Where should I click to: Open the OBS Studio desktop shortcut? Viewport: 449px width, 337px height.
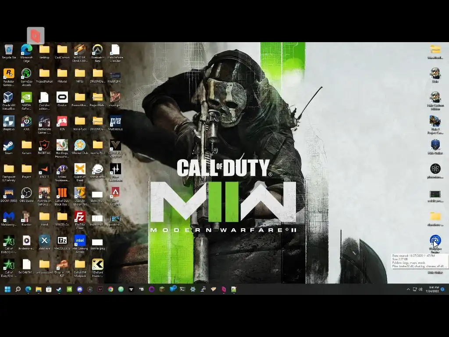(26, 195)
